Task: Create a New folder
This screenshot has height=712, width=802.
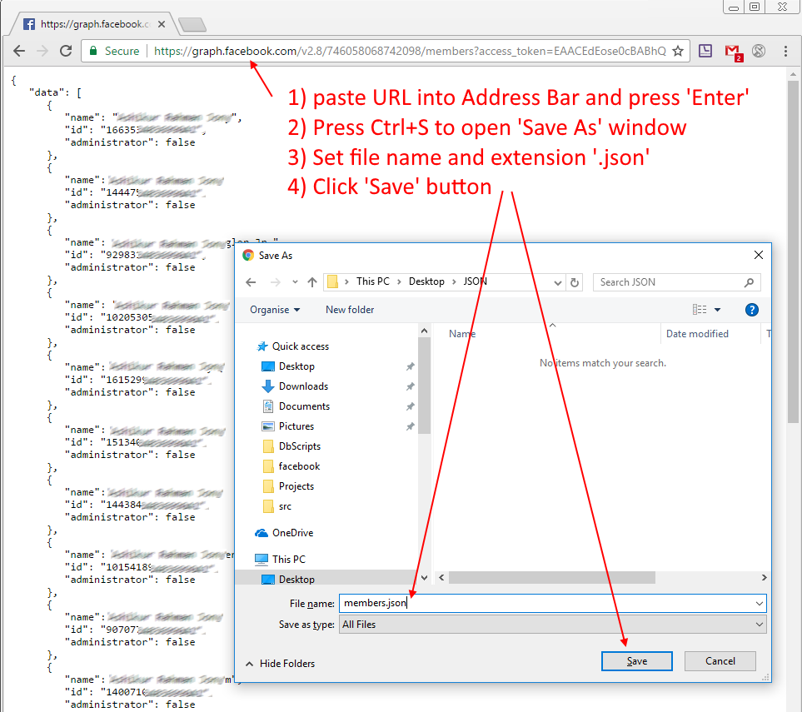Action: [350, 310]
